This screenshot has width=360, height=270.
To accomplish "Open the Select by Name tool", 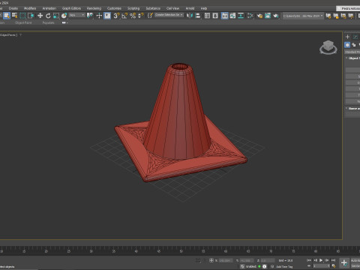I will pyautogui.click(x=14, y=16).
